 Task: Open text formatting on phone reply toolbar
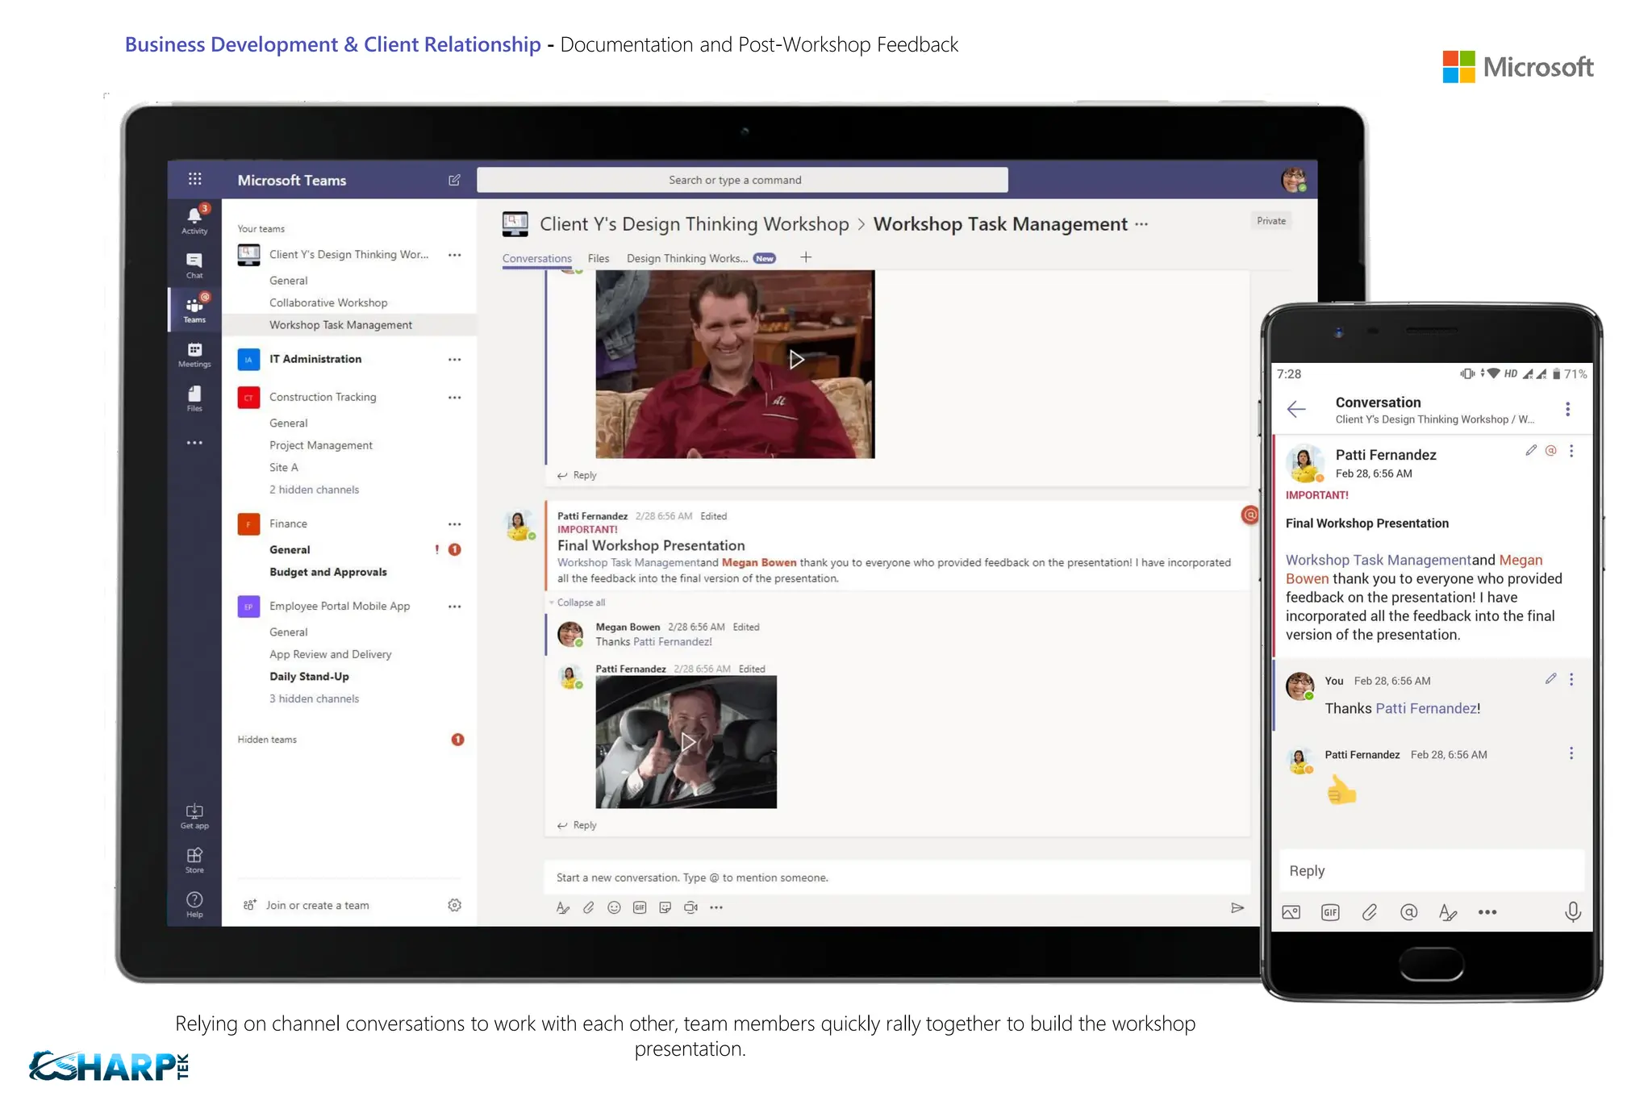coord(1448,912)
